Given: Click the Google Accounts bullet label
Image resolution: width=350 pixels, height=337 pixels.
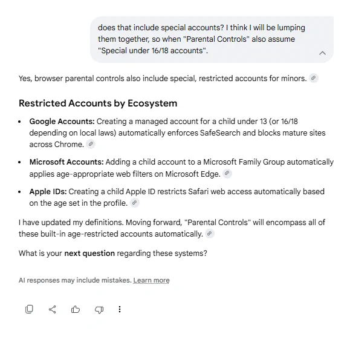Looking at the screenshot, I should pos(62,122).
